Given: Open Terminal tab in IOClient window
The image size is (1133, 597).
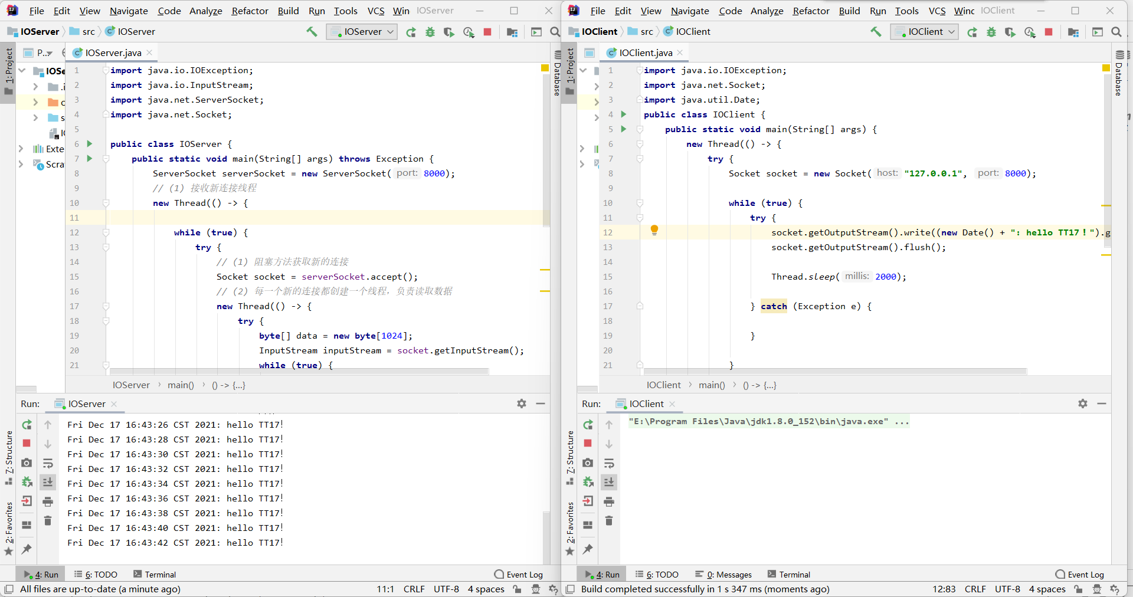Looking at the screenshot, I should [x=789, y=575].
